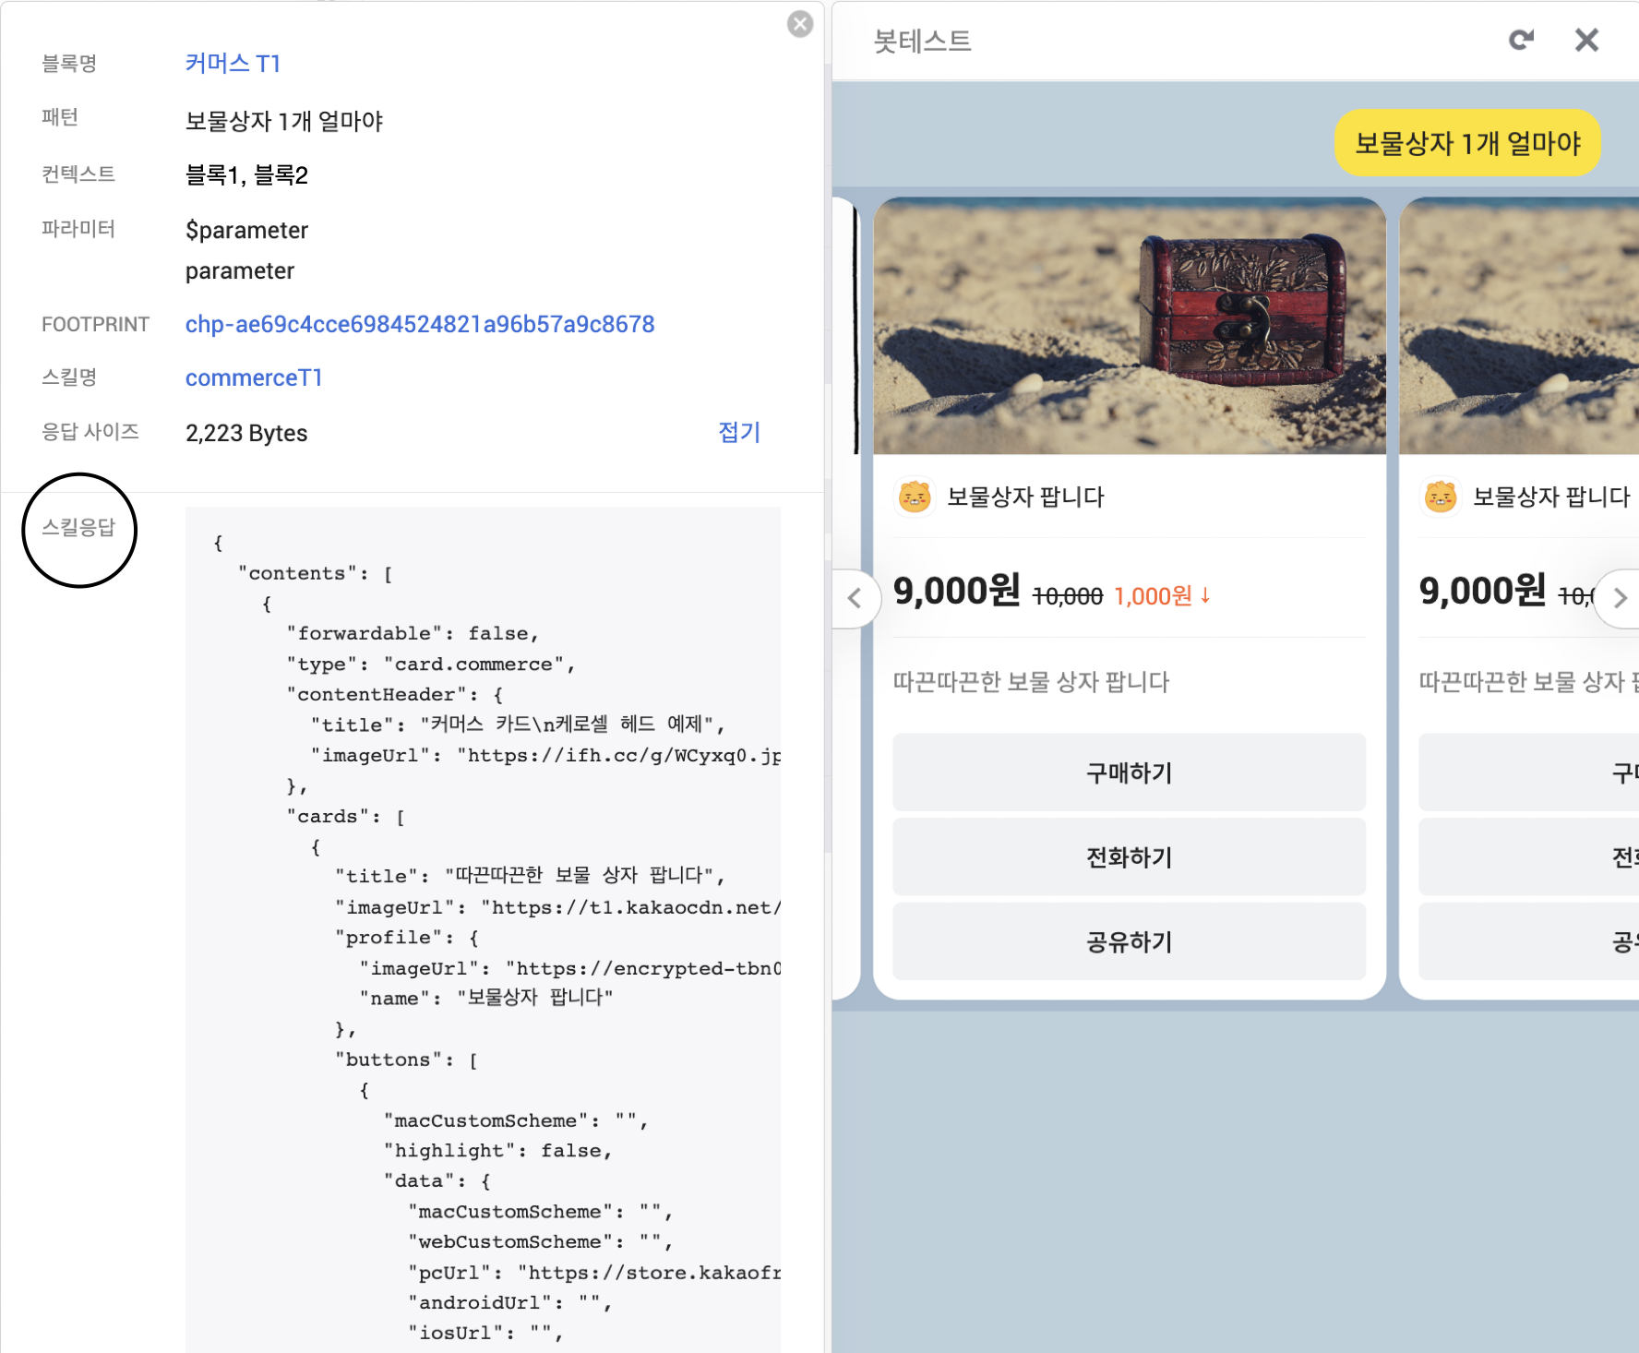
Task: Open the FOOTPRINT chp-ae69c4 link
Action: tap(419, 325)
